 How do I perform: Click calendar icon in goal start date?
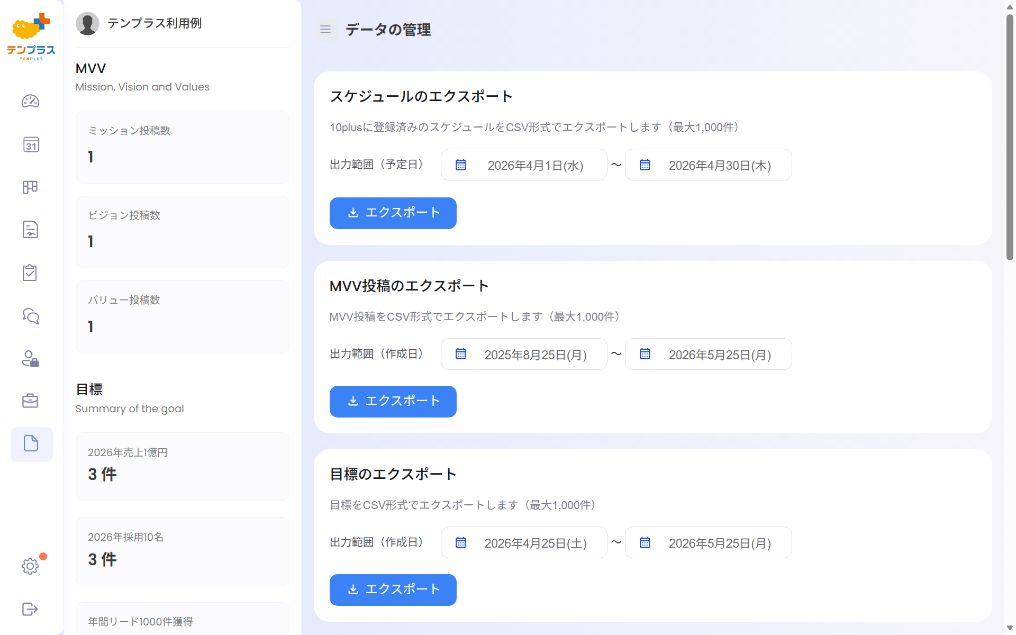point(461,543)
